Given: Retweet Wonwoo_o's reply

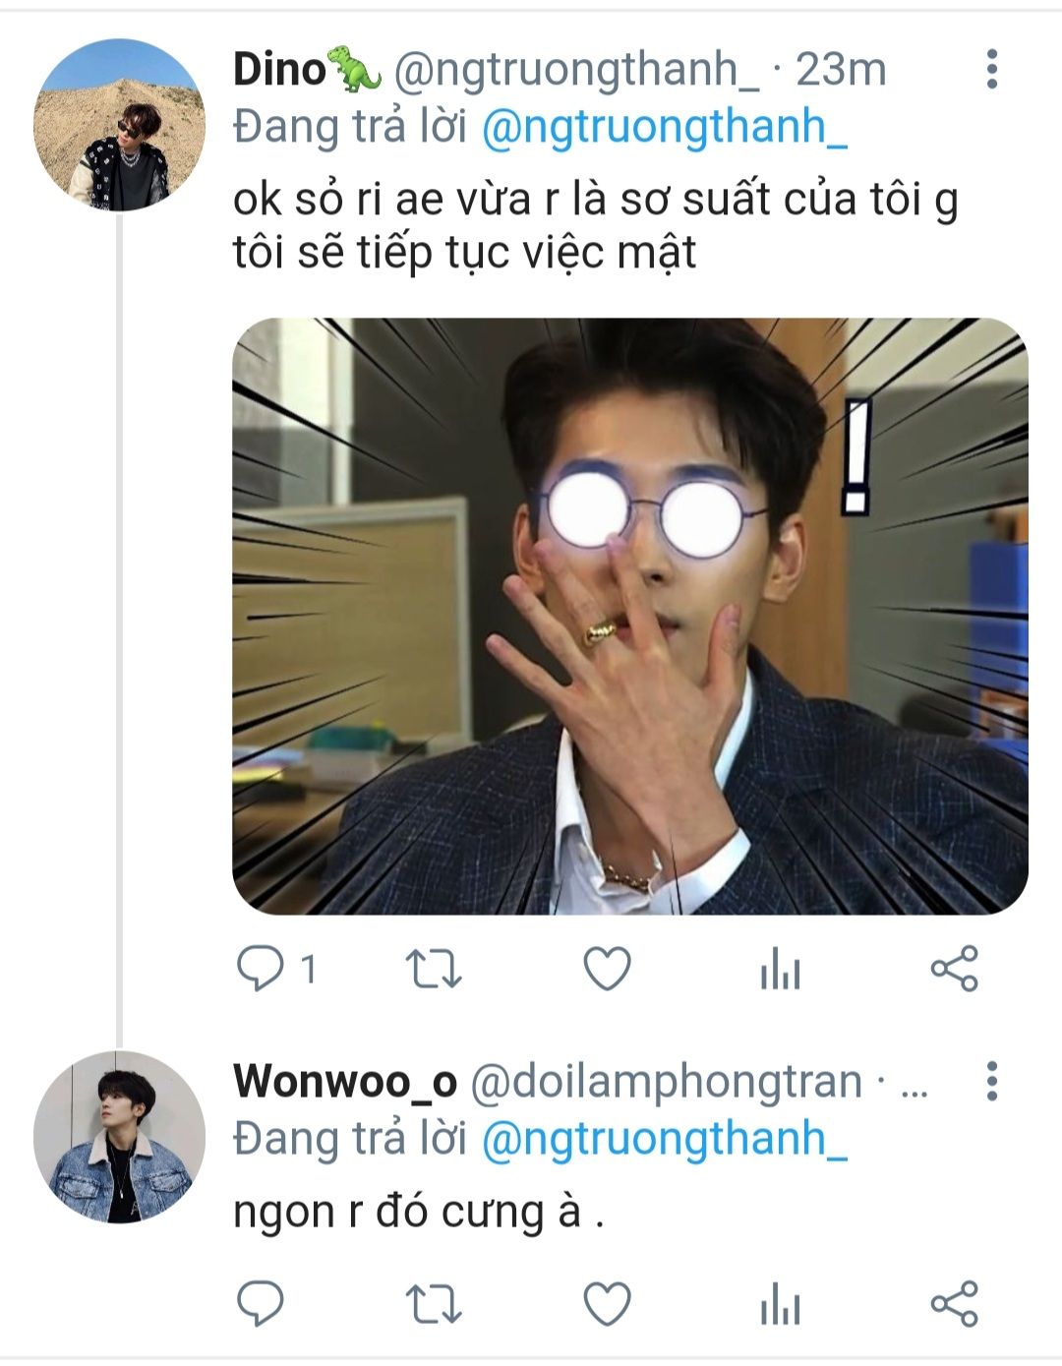Looking at the screenshot, I should click(x=434, y=1304).
